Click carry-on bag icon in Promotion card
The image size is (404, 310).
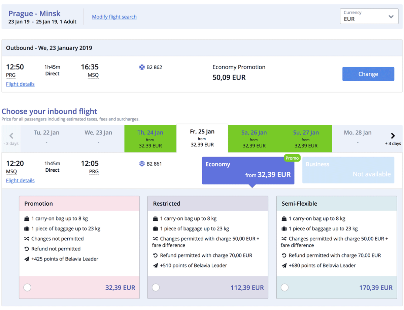point(27,219)
